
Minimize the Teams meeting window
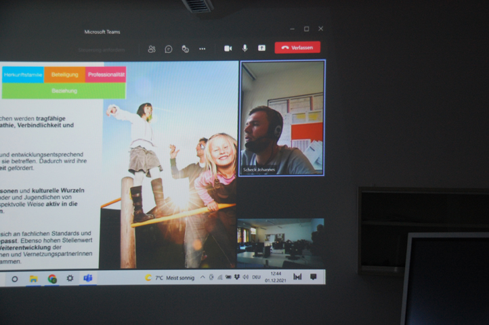[292, 29]
